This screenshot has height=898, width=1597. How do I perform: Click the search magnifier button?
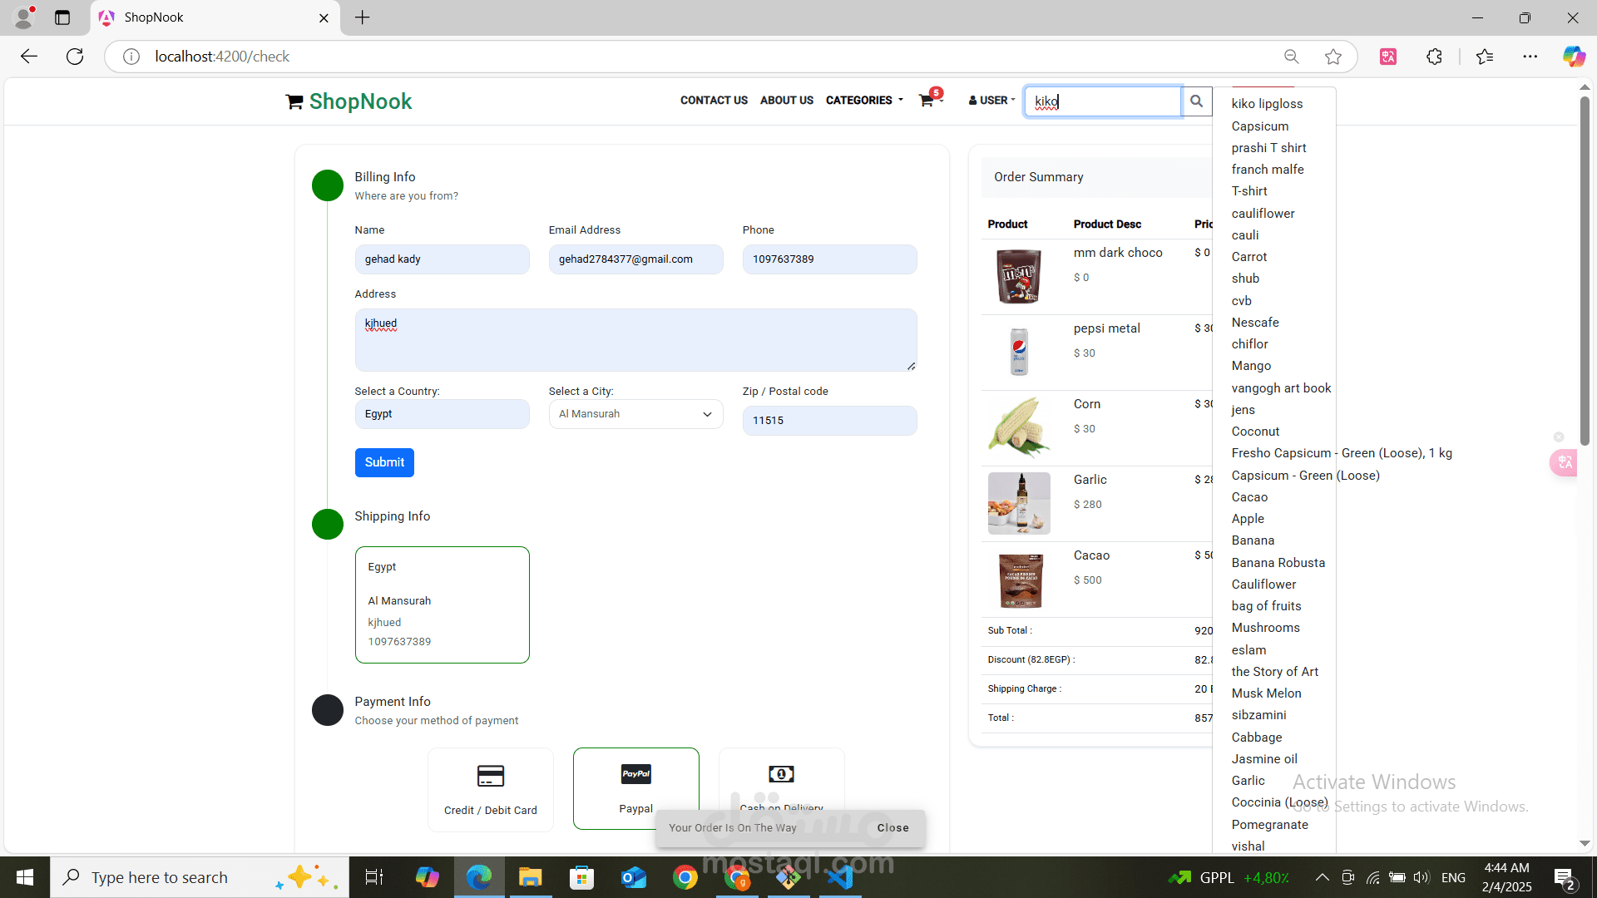point(1196,101)
